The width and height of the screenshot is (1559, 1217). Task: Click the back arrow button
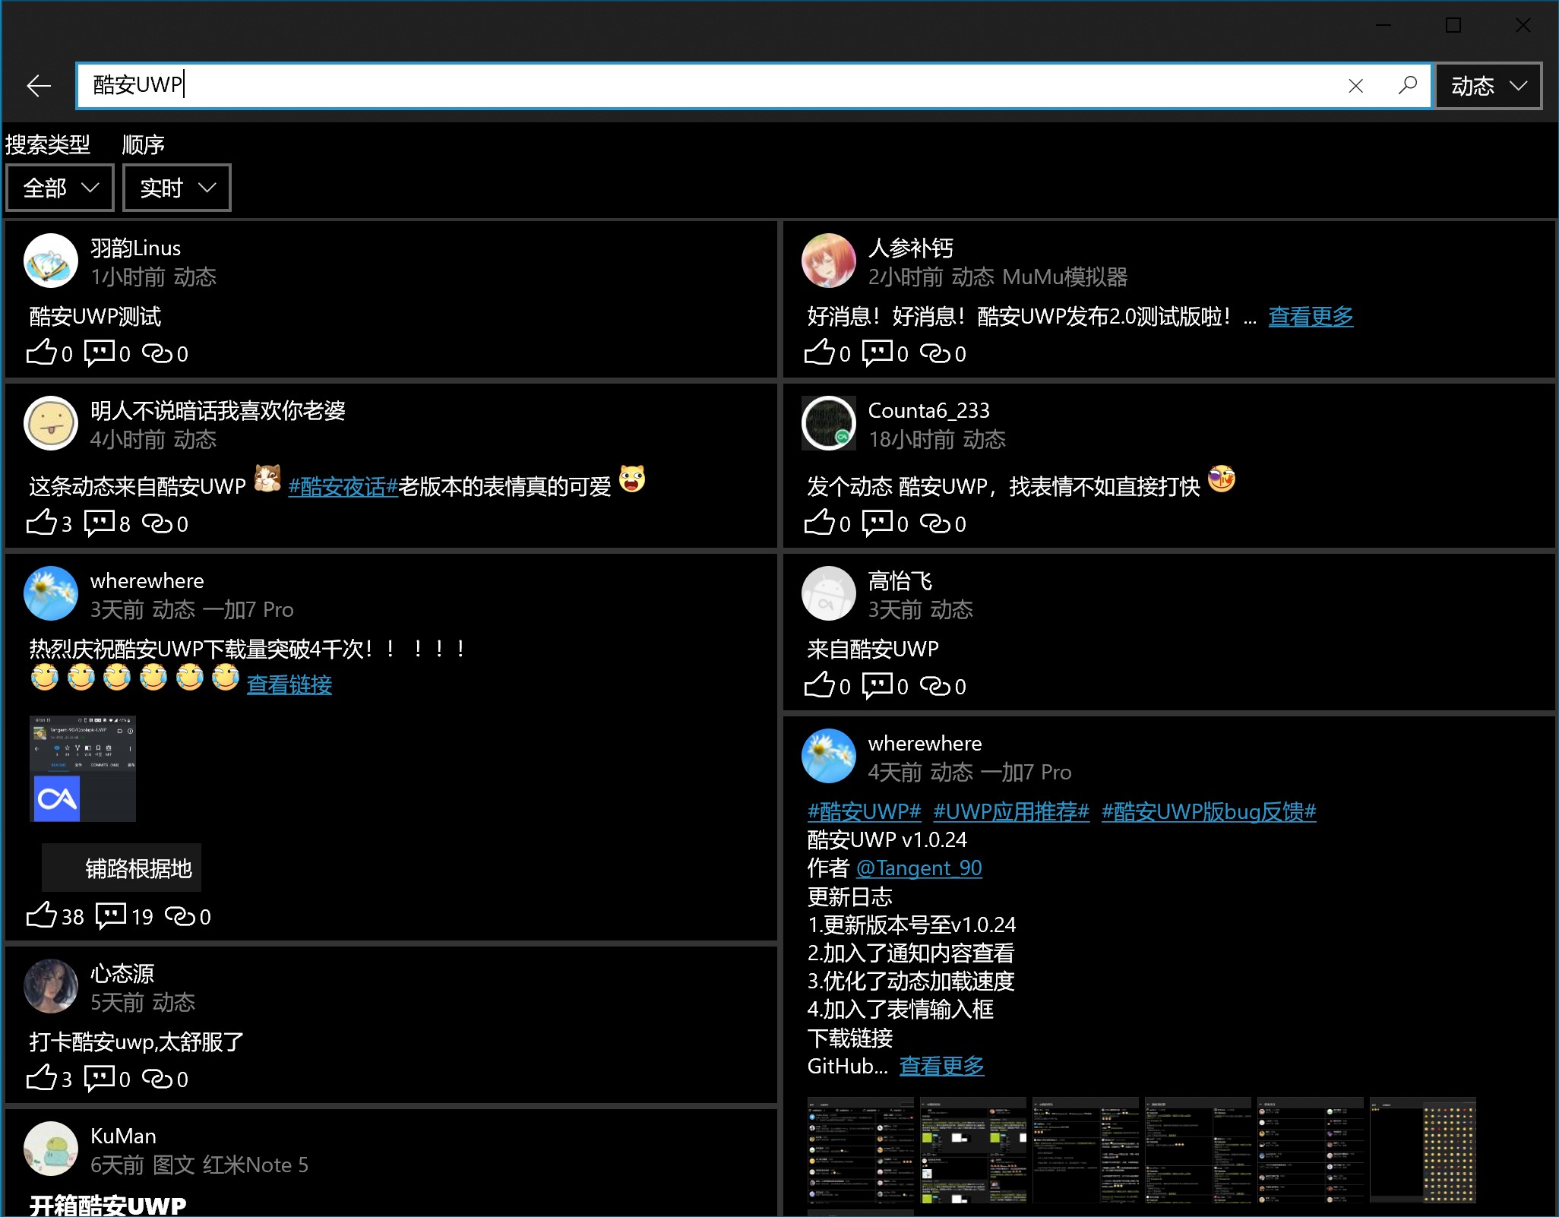pyautogui.click(x=39, y=86)
